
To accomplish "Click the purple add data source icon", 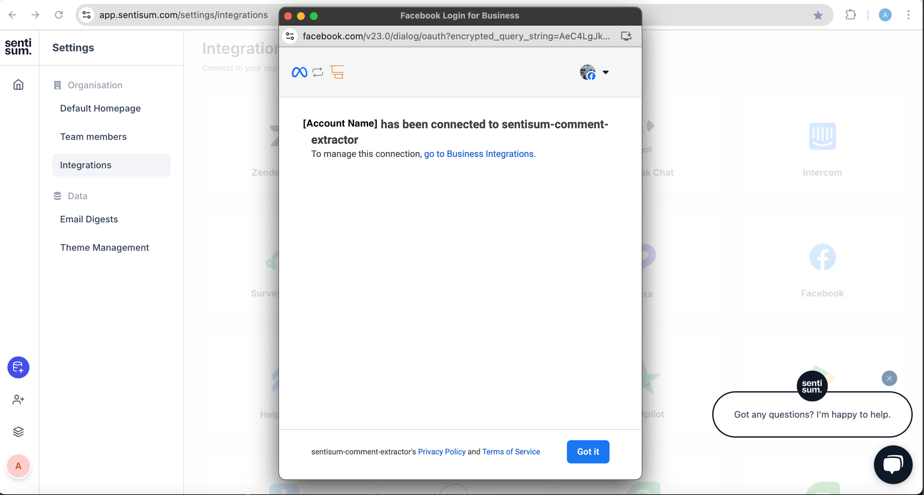I will 18,367.
